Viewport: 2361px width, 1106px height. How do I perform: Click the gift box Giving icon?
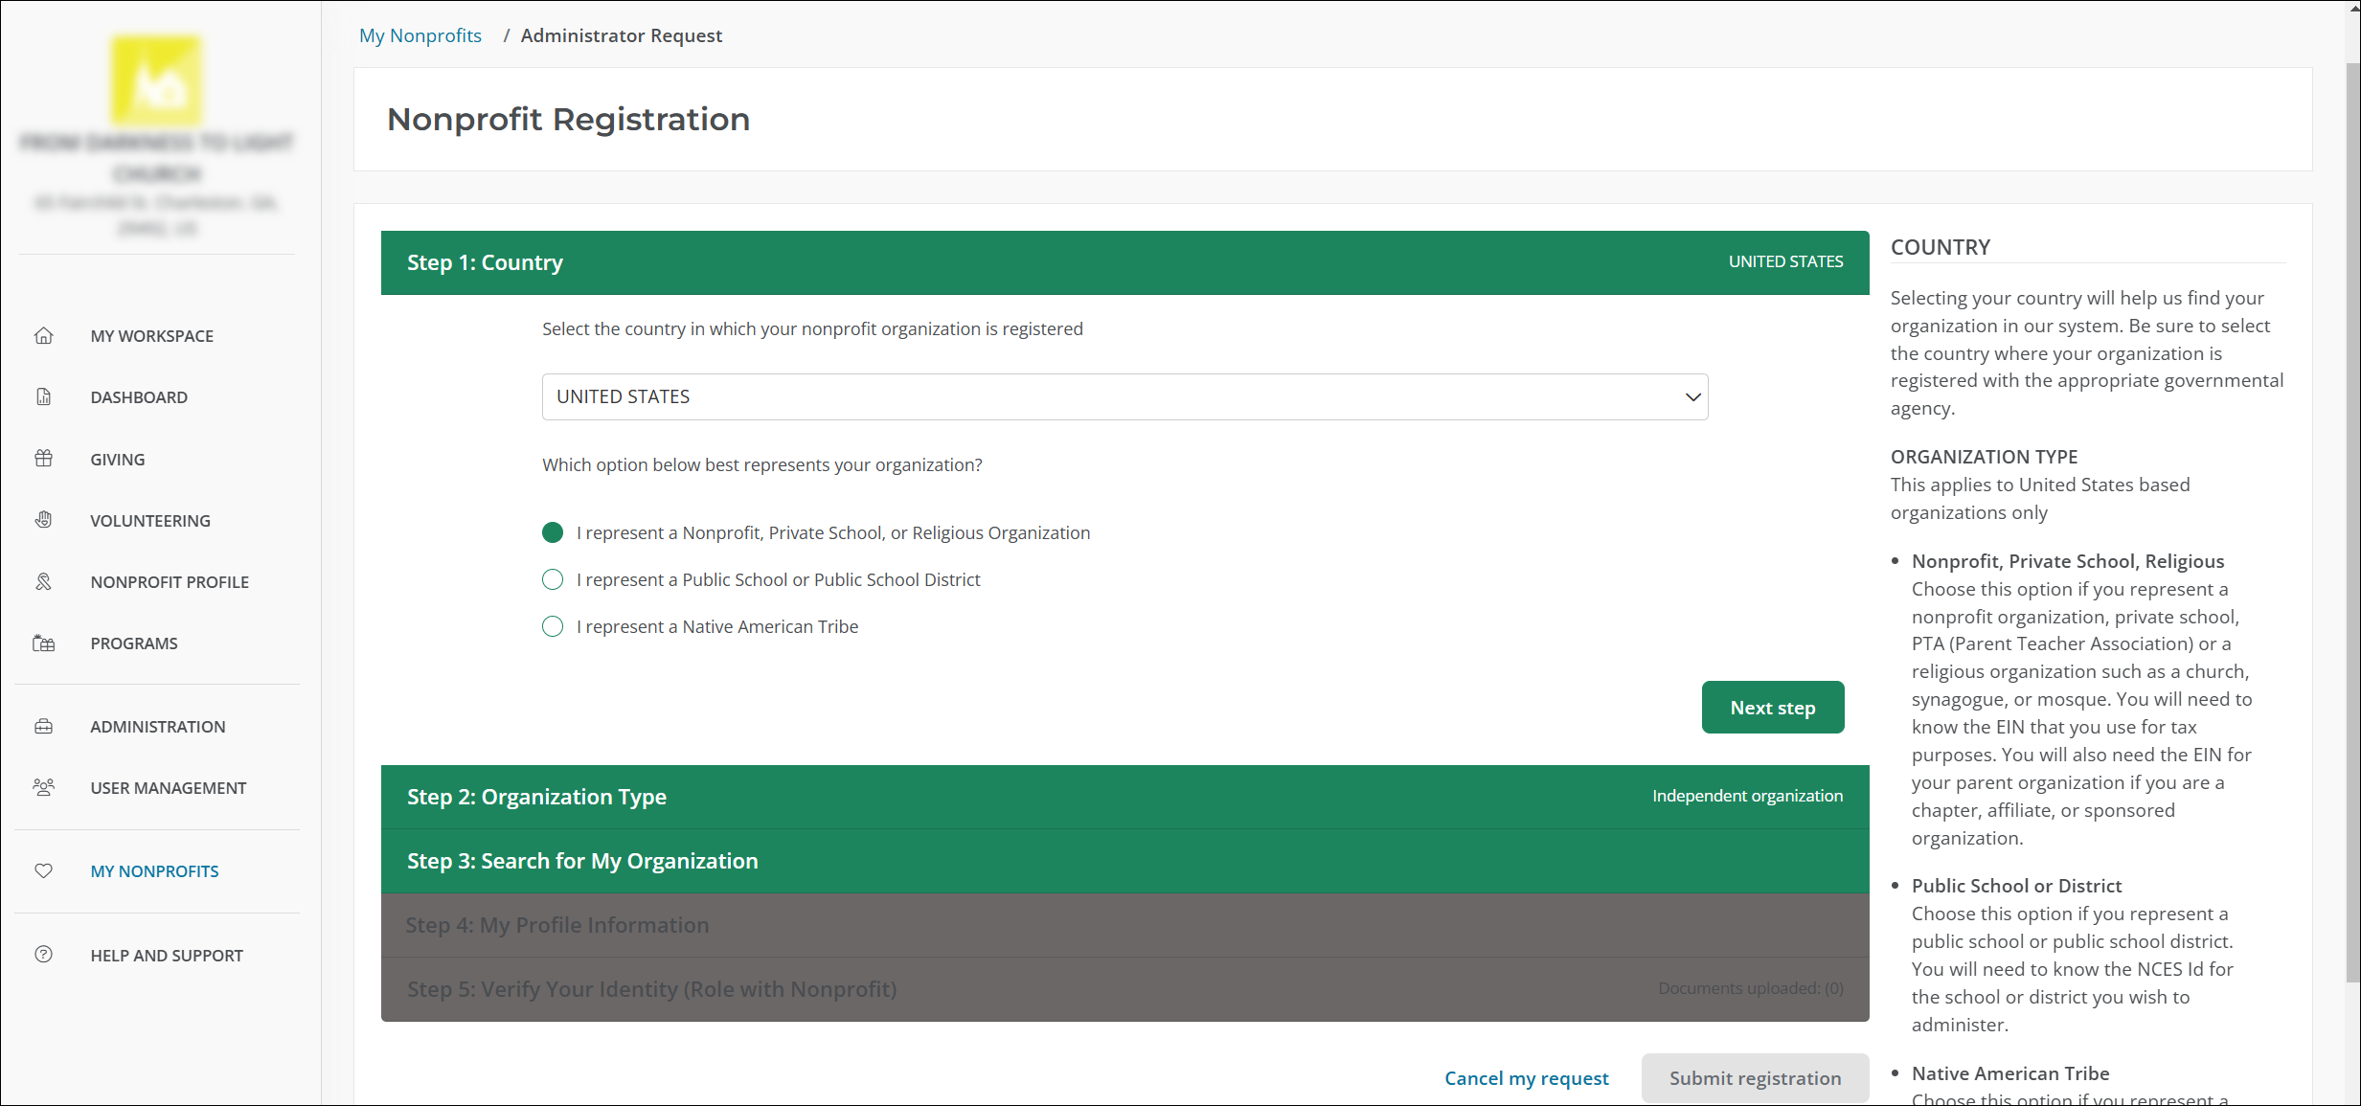tap(44, 459)
